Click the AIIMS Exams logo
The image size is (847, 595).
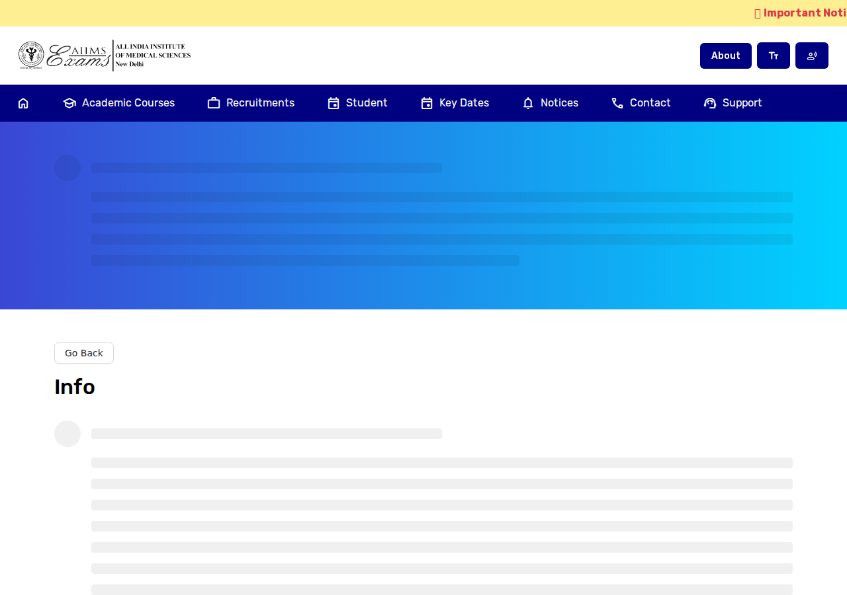click(x=105, y=56)
